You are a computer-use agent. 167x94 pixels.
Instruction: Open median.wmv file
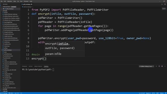[x=7, y=44]
